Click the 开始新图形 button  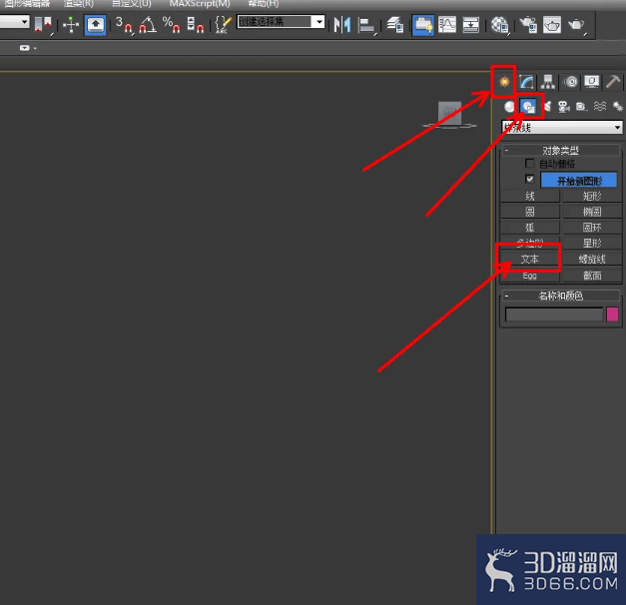click(x=579, y=181)
